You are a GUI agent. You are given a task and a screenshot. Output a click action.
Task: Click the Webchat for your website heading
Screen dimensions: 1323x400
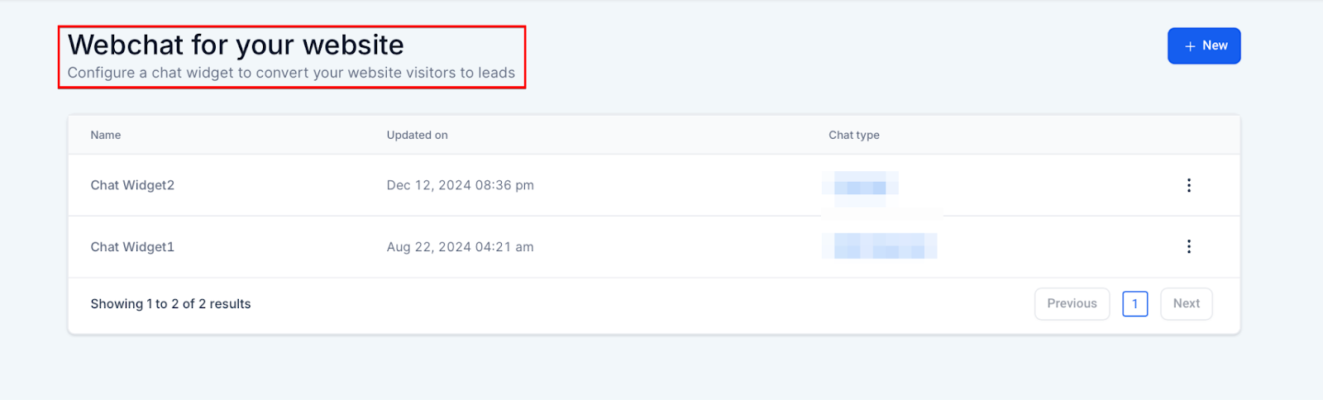click(236, 45)
